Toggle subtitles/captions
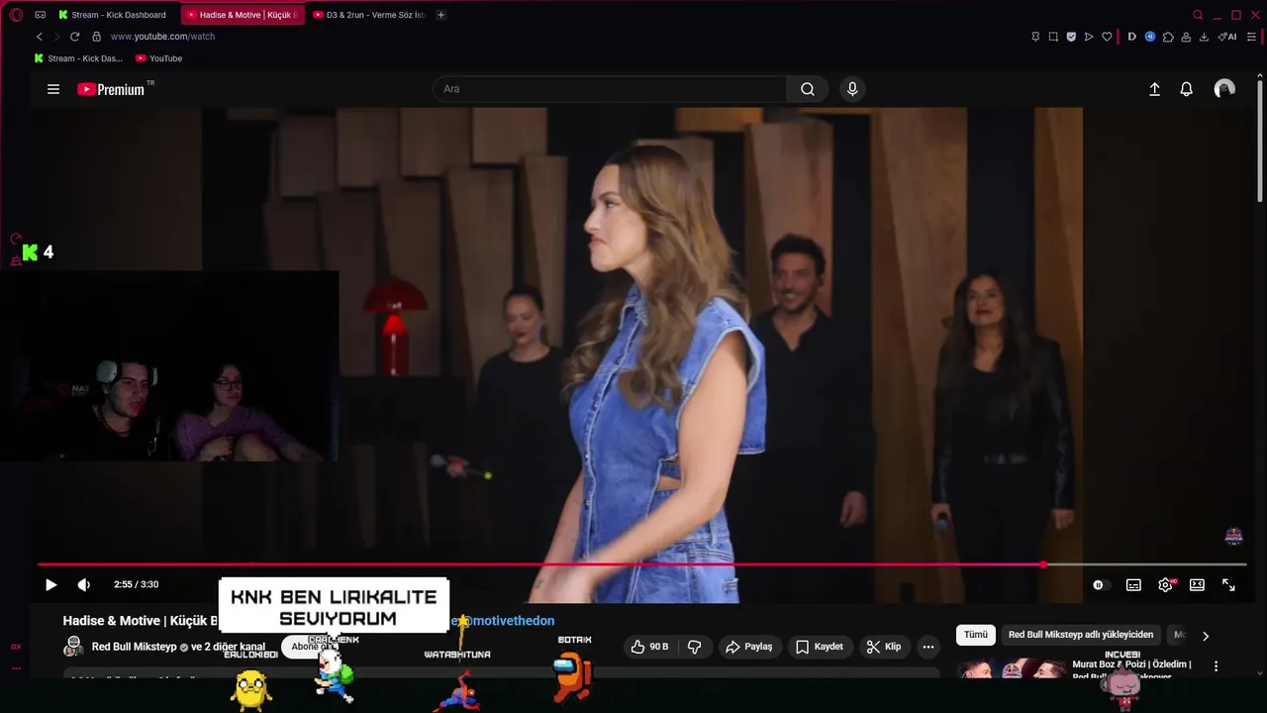Image resolution: width=1267 pixels, height=713 pixels. point(1133,585)
